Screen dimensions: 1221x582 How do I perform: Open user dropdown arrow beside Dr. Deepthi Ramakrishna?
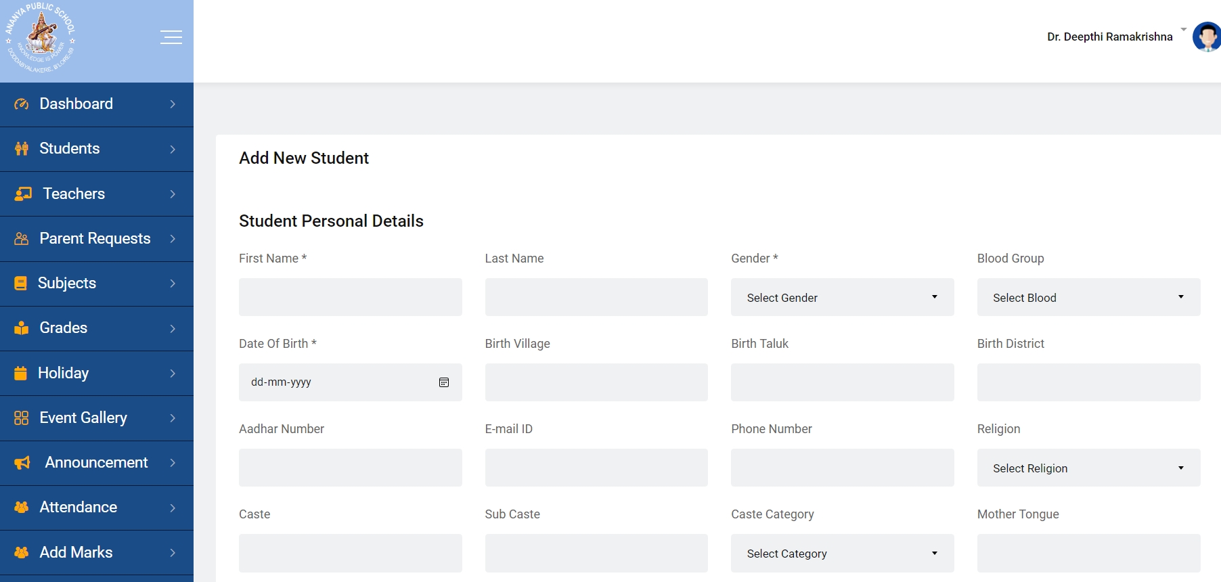1184,30
